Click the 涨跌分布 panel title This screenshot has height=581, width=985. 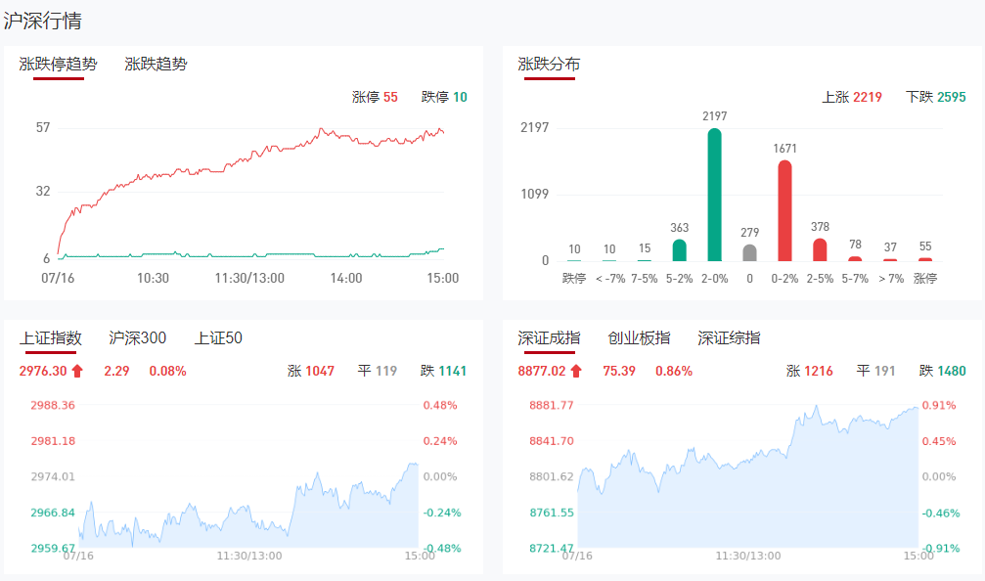549,65
